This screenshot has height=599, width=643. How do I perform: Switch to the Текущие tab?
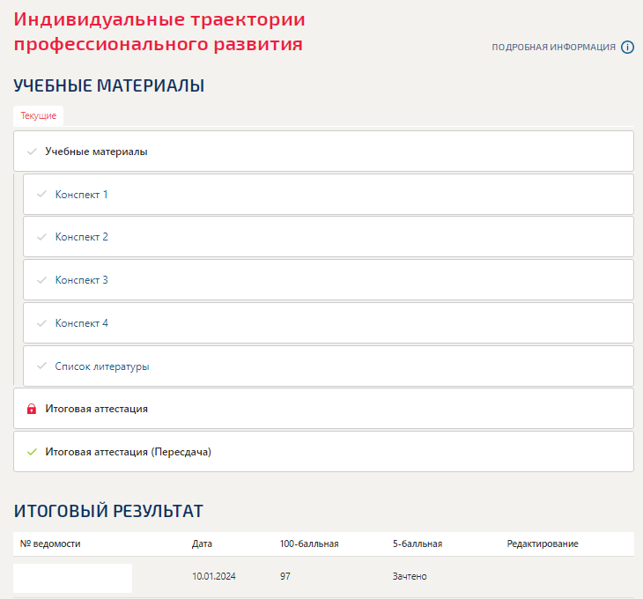pos(38,115)
